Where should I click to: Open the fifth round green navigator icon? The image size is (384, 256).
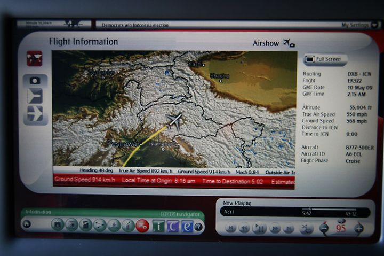[114, 225]
